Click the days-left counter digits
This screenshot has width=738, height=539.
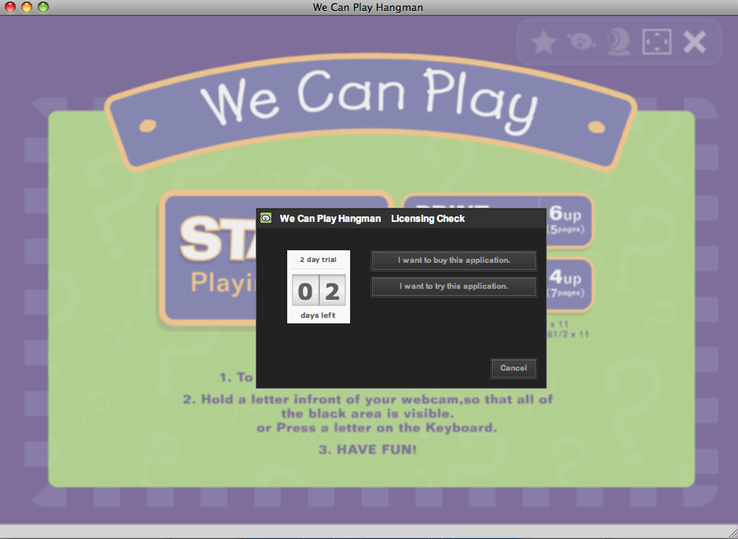point(319,290)
